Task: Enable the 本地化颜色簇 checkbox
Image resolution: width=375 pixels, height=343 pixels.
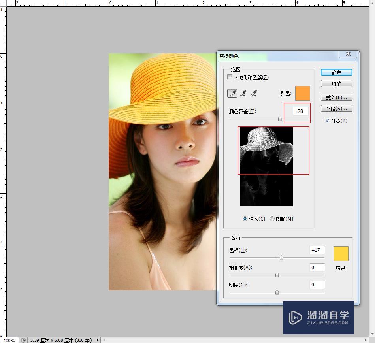Action: pos(230,77)
